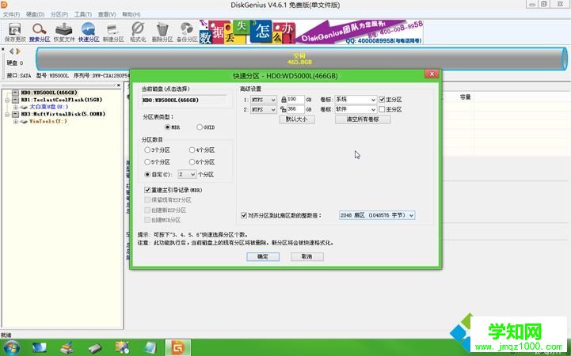Image resolution: width=571 pixels, height=356 pixels.
Task: Expand the 大白菜U盘(U:) tree node
Action: click(x=15, y=107)
